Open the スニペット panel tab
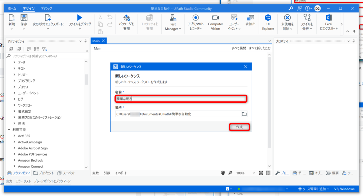The image size is (363, 196). pyautogui.click(x=66, y=173)
